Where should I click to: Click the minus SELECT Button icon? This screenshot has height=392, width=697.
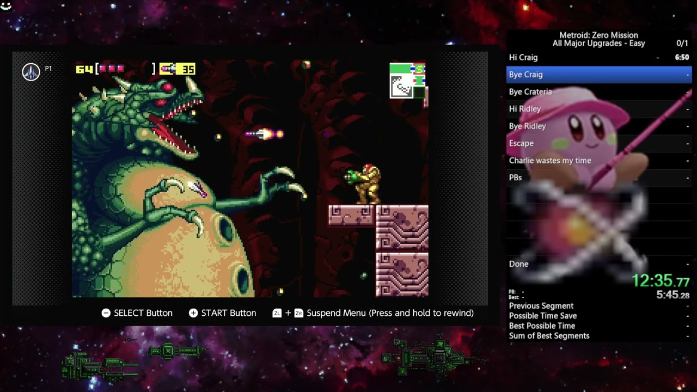pos(106,313)
